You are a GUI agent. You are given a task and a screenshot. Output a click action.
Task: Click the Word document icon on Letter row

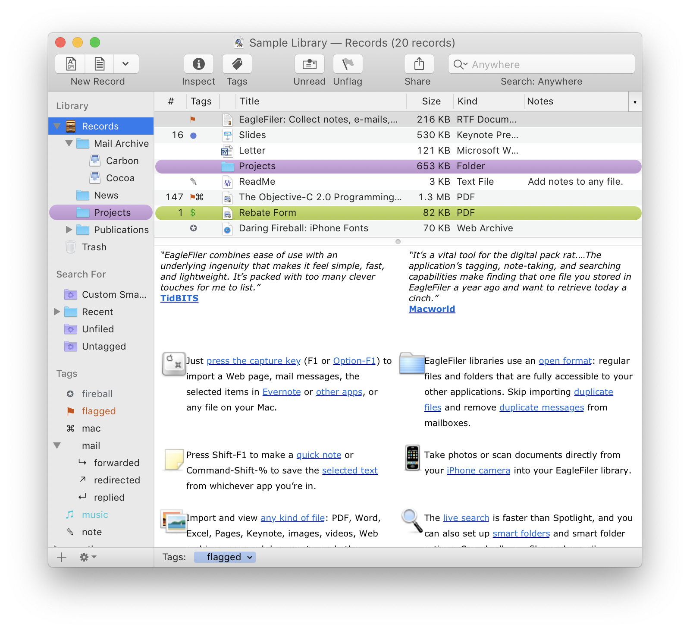coord(226,151)
